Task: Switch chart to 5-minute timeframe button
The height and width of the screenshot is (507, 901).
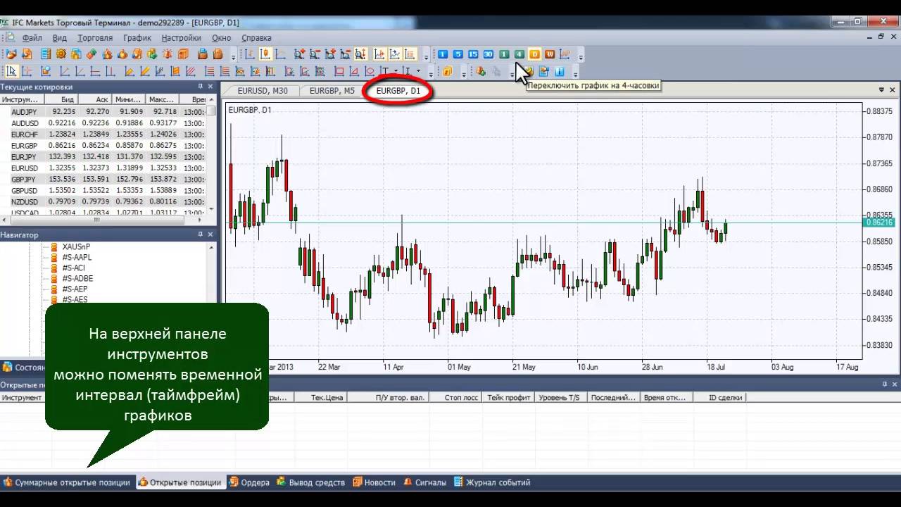Action: [458, 54]
